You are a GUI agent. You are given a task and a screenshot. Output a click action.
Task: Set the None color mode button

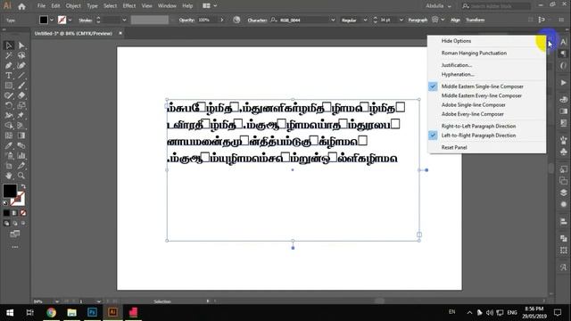23,213
